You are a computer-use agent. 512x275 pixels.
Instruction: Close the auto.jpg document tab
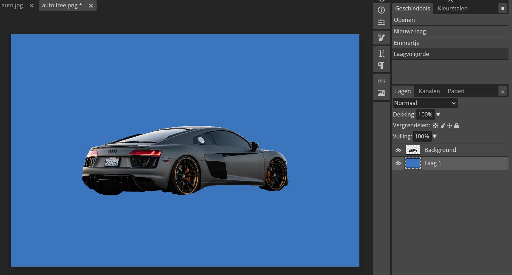point(32,6)
